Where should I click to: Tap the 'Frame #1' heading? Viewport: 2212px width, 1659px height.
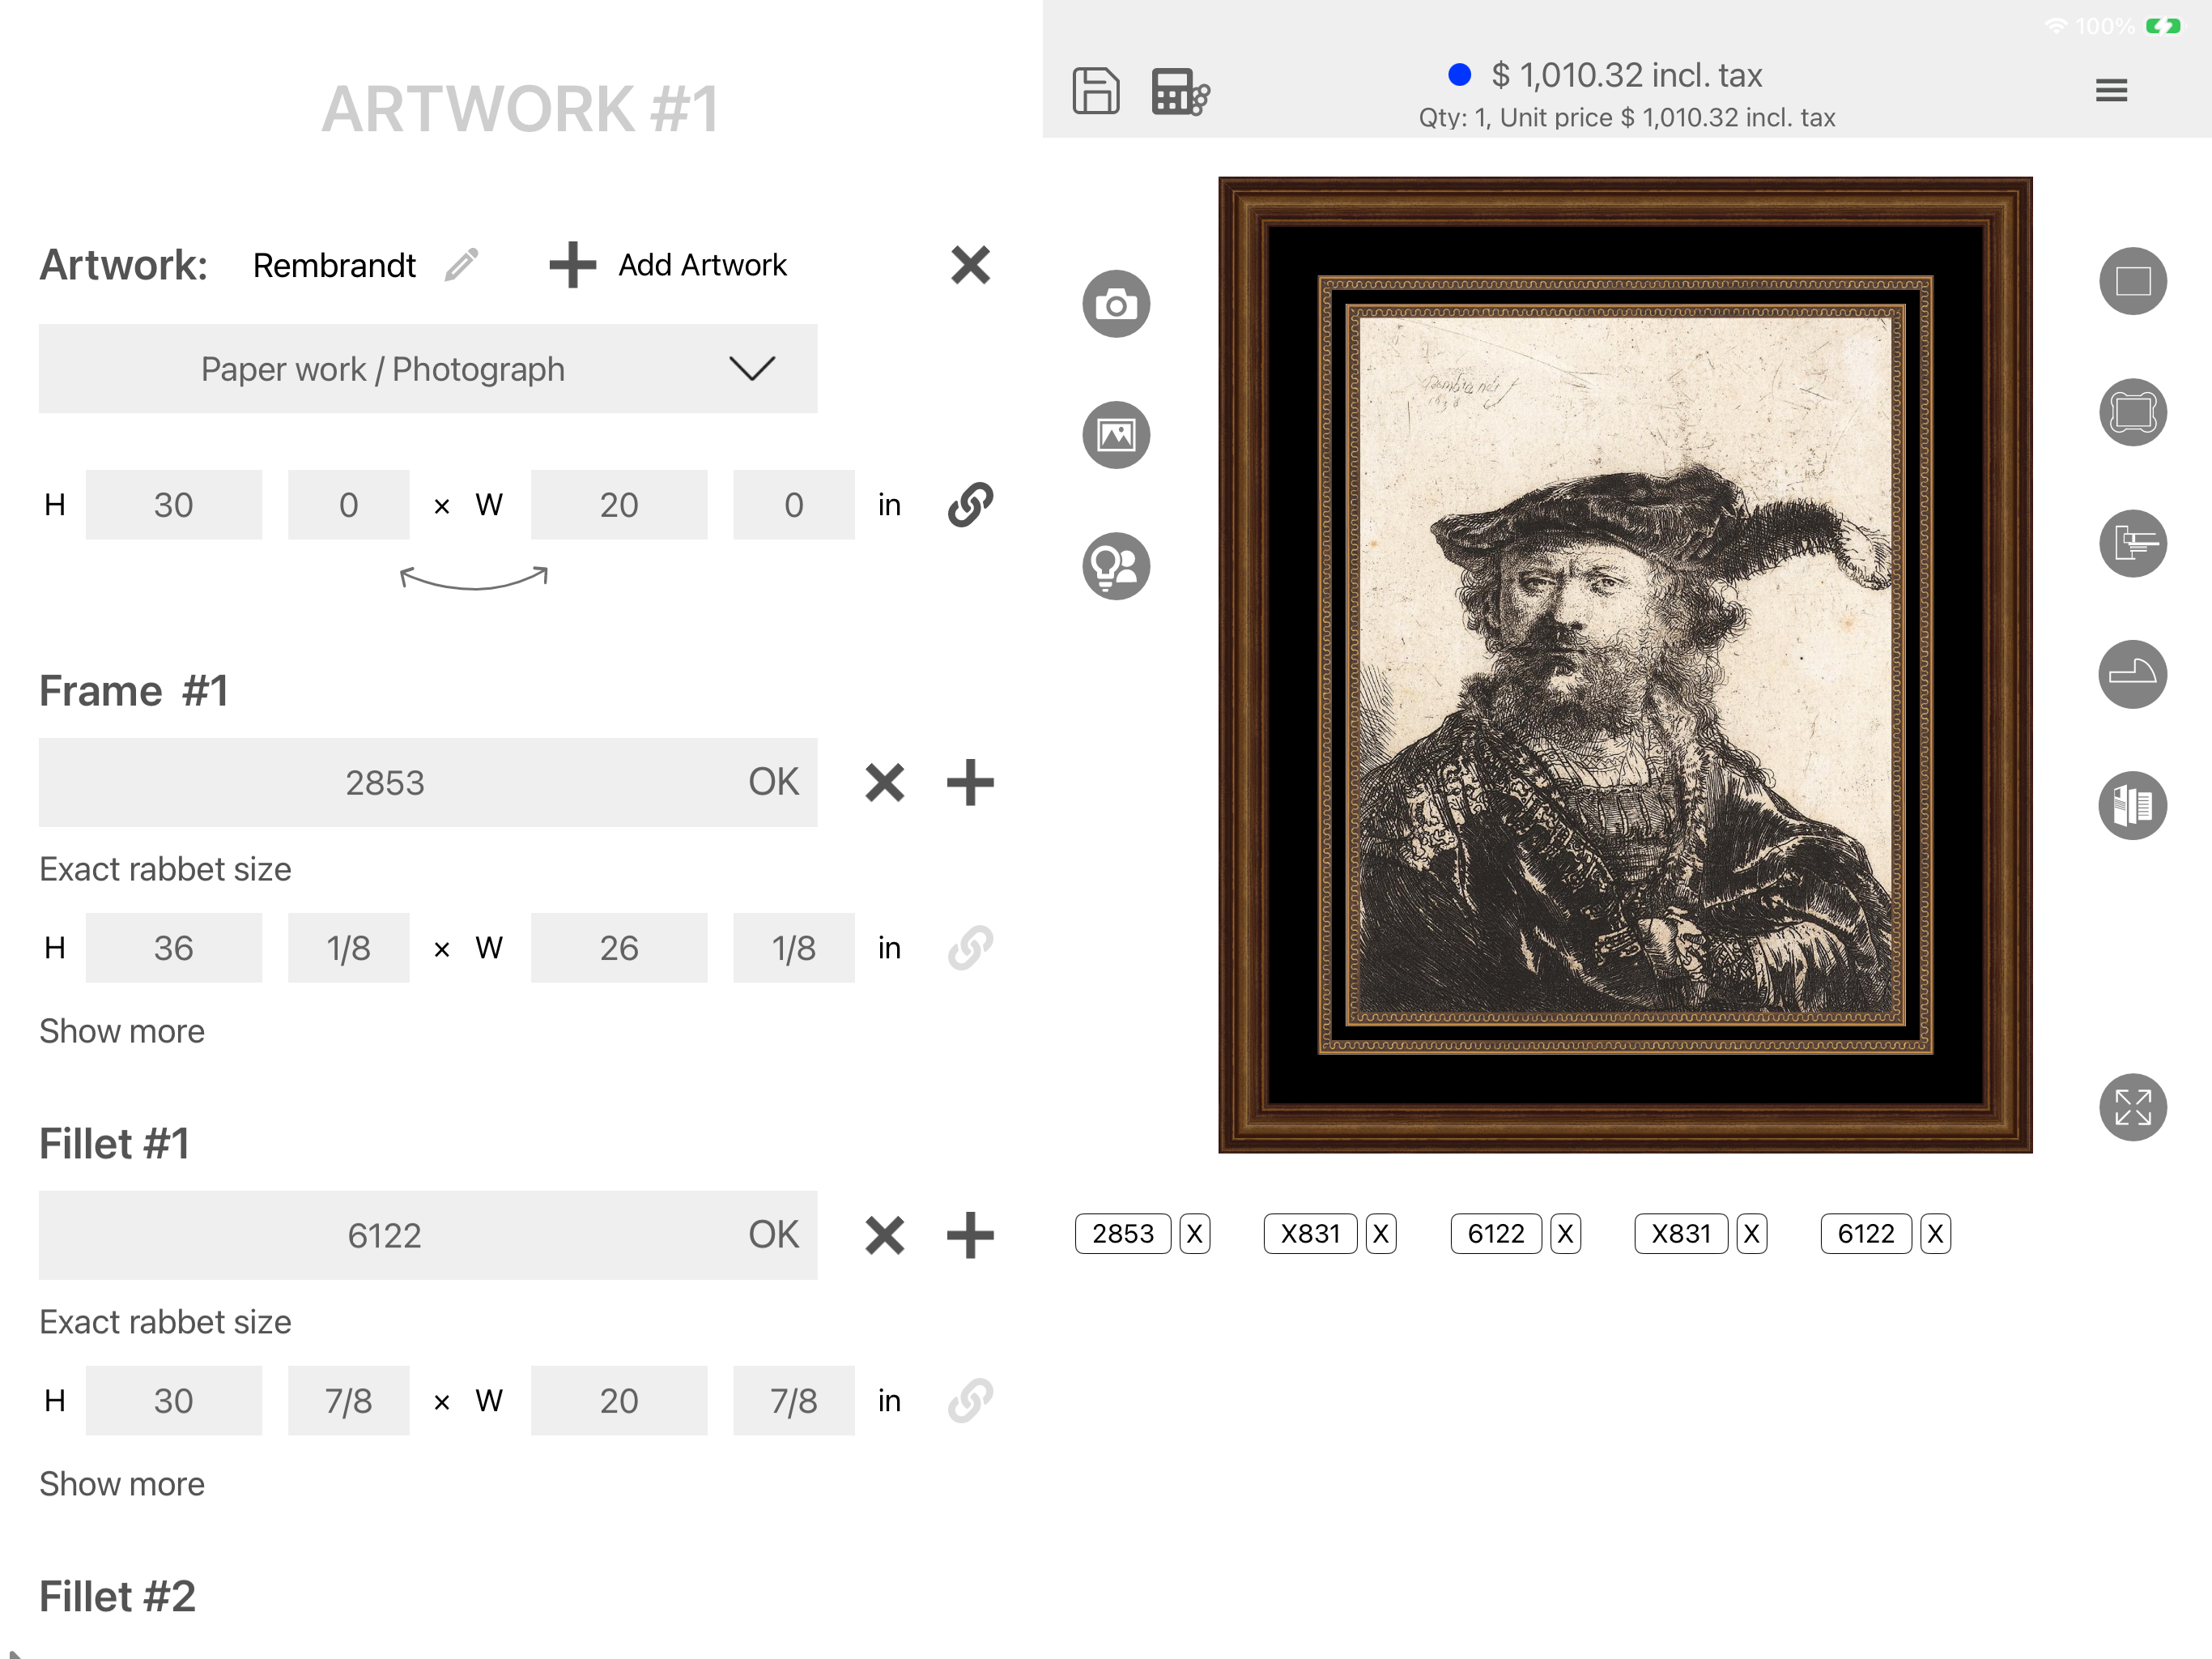pyautogui.click(x=134, y=690)
